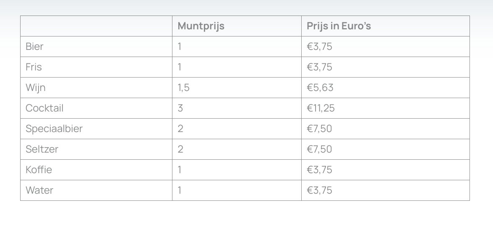Select Speciaalbier's €7,50 price cell
Image resolution: width=493 pixels, height=231 pixels.
[319, 129]
